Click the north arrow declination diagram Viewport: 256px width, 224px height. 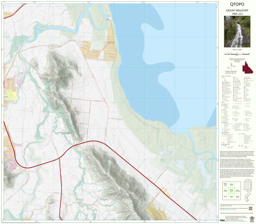point(232,67)
